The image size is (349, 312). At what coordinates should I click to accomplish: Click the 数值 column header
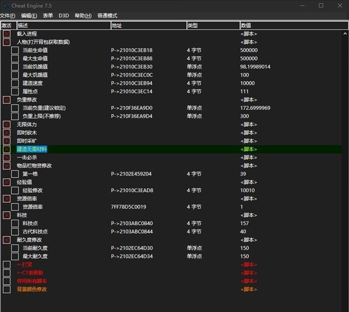[x=294, y=26]
